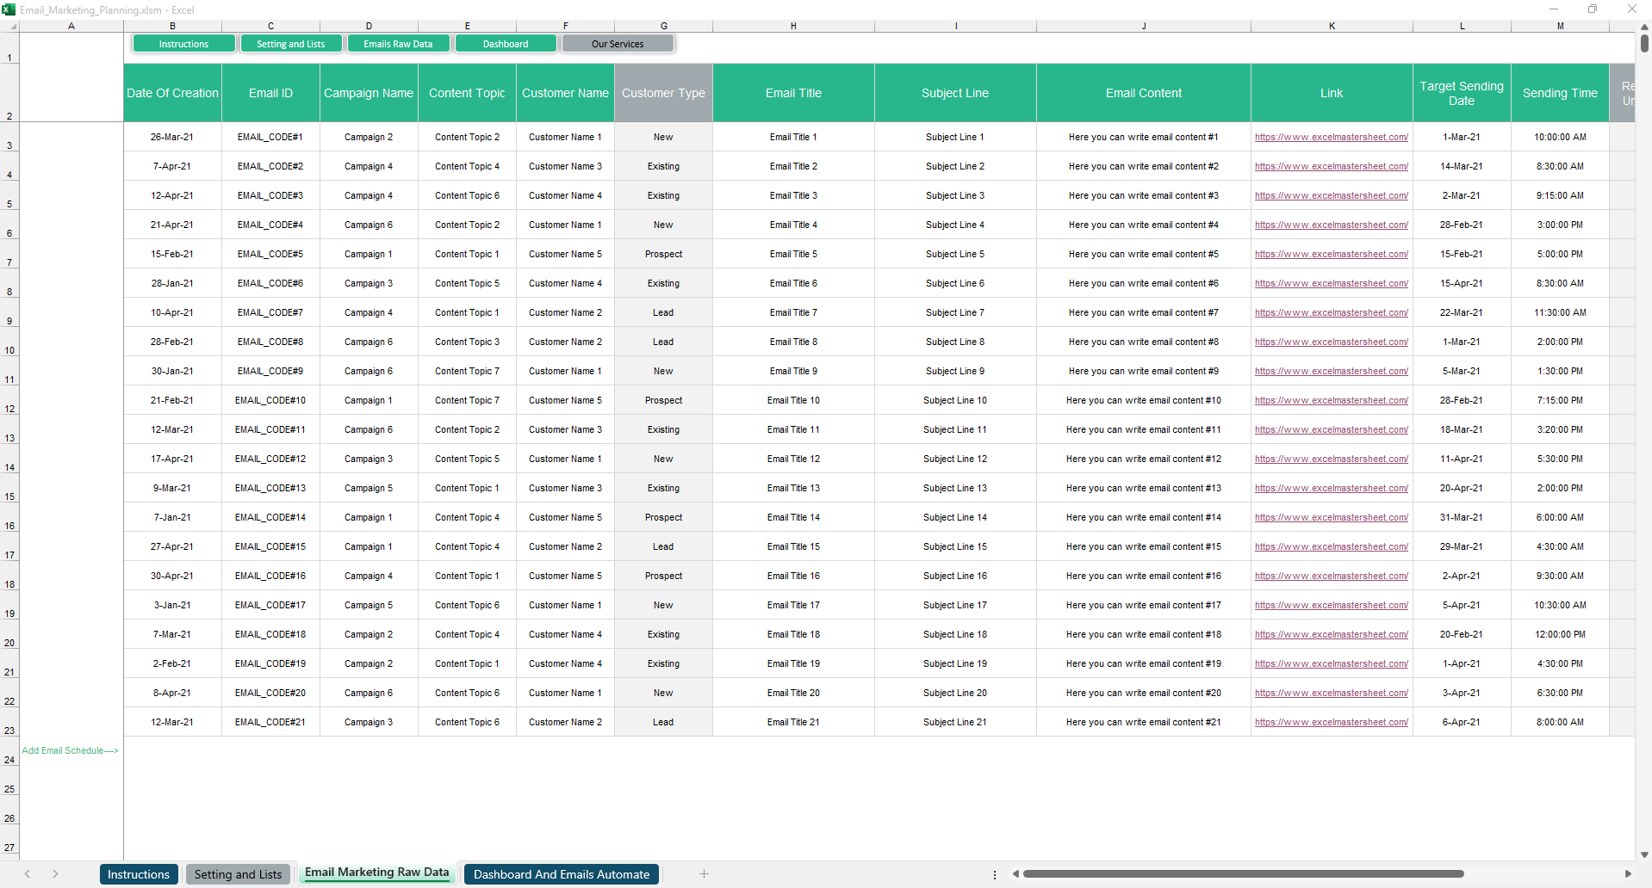
Task: Click the select-all corner triangle
Action: coord(13,27)
